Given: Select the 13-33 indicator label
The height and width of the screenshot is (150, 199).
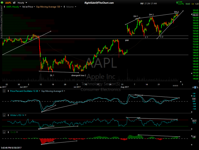Looking at the screenshot, I should tap(13, 132).
